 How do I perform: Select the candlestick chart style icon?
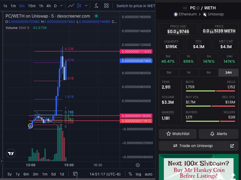[x=80, y=5]
